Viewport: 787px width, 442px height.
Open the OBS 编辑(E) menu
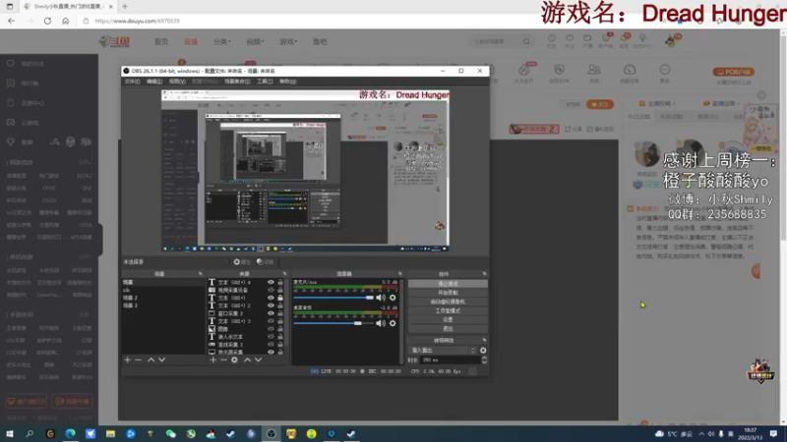pos(154,82)
